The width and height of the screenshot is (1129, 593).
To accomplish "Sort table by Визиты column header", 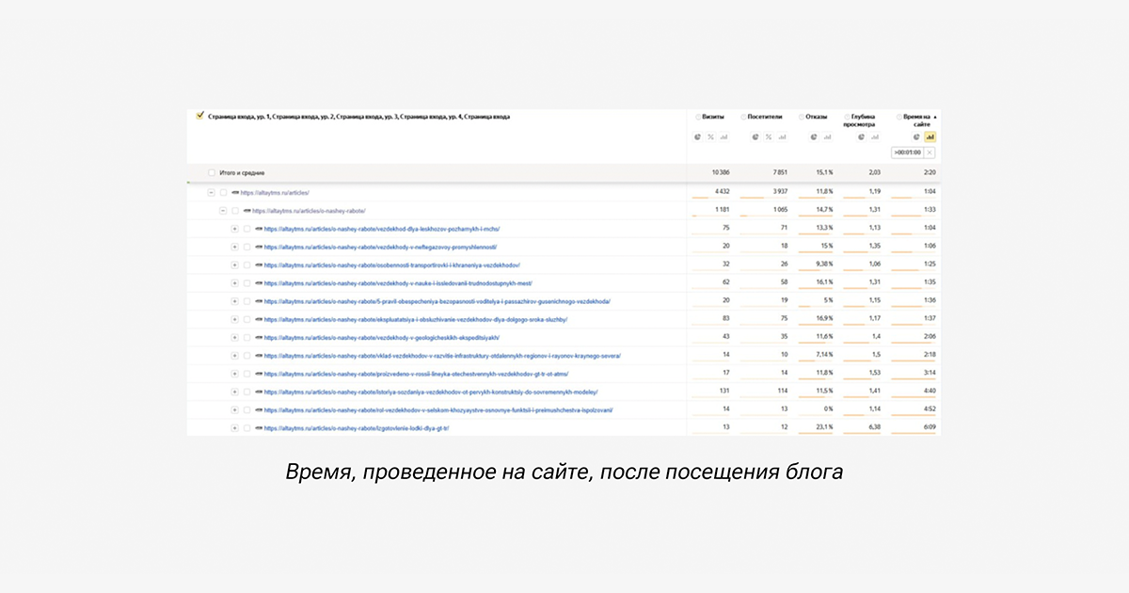I will (714, 117).
